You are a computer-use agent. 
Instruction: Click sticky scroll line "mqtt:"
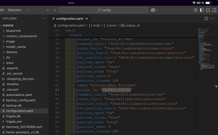click(70, 30)
